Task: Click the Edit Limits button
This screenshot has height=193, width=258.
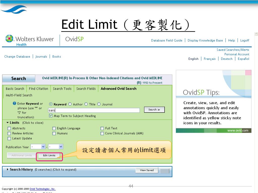Action: pos(49,155)
